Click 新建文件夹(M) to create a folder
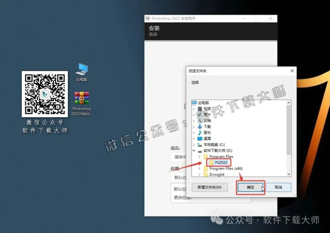Viewport: 330px width, 233px height. point(209,187)
